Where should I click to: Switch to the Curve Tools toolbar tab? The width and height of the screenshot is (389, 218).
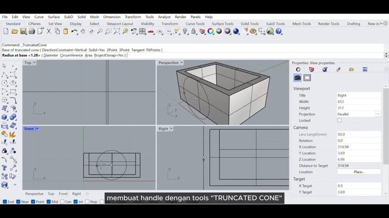point(195,24)
